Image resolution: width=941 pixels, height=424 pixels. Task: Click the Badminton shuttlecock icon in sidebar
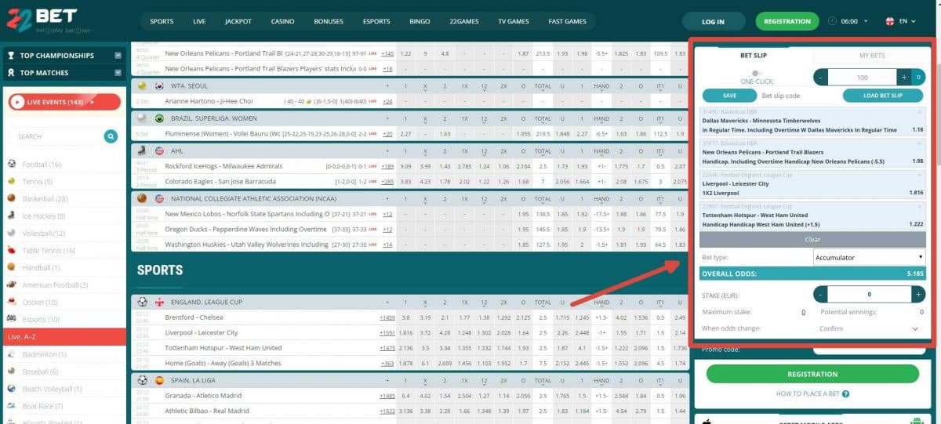[x=12, y=354]
